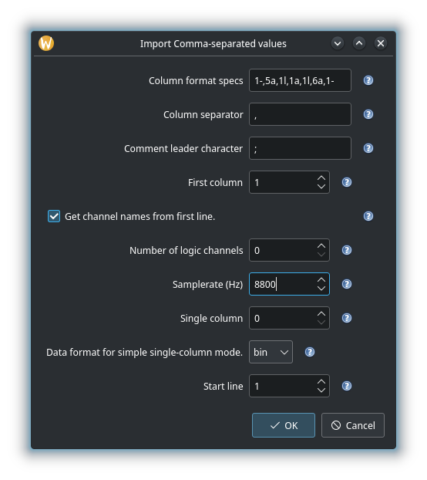
Task: Focus the Comment leader character field
Action: coord(300,148)
